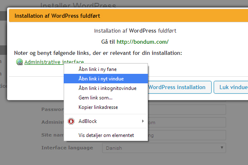Viewport: 248px width, 165px height.
Task: Click the globe icon beside Administrative interface
Action: [x=19, y=62]
